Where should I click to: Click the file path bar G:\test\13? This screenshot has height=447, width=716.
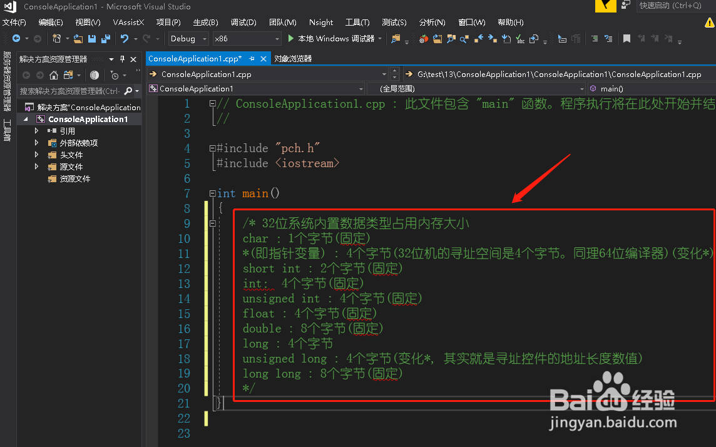(559, 74)
